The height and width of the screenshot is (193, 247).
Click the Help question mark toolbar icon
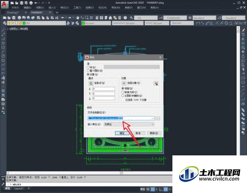(x=125, y=18)
